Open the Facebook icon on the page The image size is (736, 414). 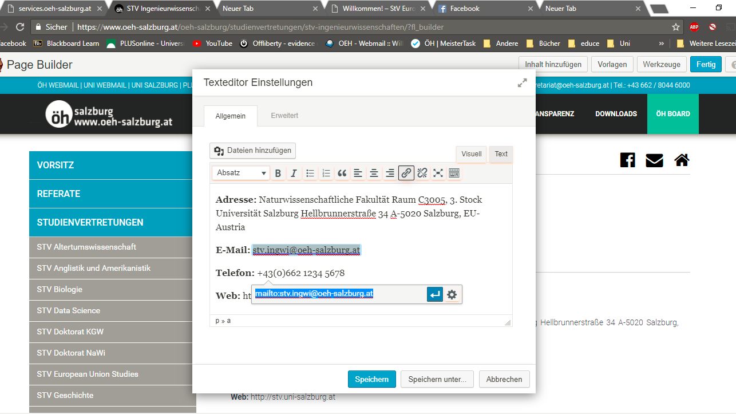(628, 160)
